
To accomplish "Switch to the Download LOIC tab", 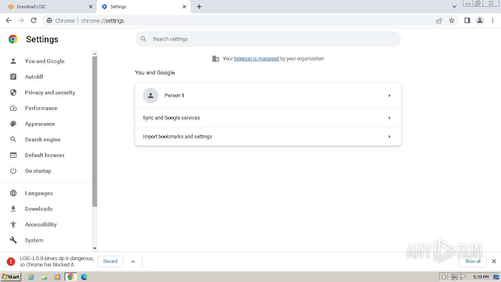I will point(48,7).
